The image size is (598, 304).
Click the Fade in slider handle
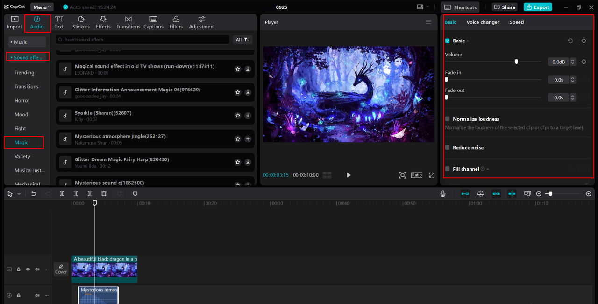(x=447, y=80)
